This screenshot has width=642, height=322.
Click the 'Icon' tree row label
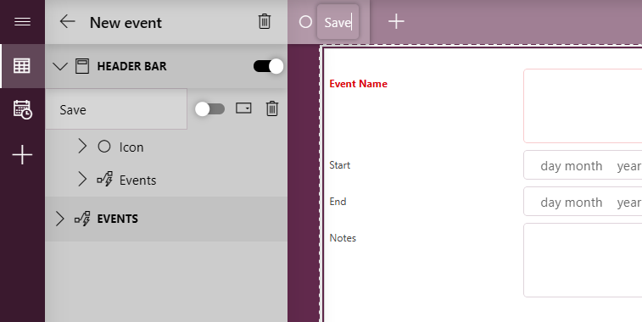pyautogui.click(x=131, y=147)
